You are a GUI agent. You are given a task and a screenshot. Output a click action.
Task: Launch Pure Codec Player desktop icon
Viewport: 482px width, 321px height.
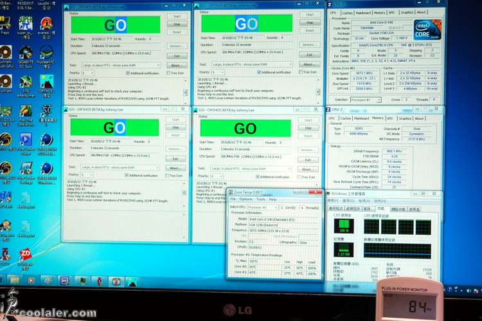coord(26,143)
